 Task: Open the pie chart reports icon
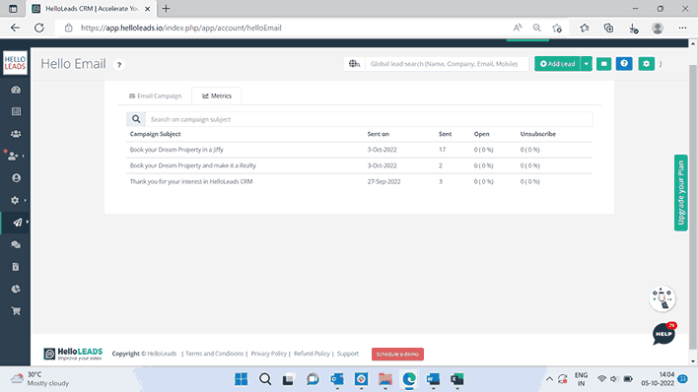pyautogui.click(x=16, y=290)
